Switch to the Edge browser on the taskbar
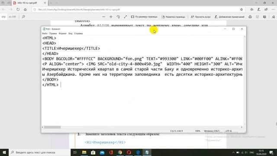Image resolution: width=277 pixels, height=156 pixels. pyautogui.click(x=138, y=152)
